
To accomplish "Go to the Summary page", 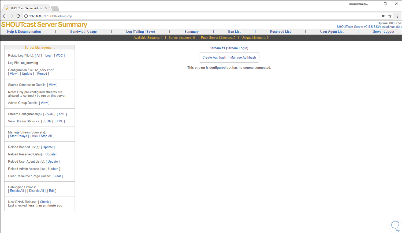I will (191, 32).
